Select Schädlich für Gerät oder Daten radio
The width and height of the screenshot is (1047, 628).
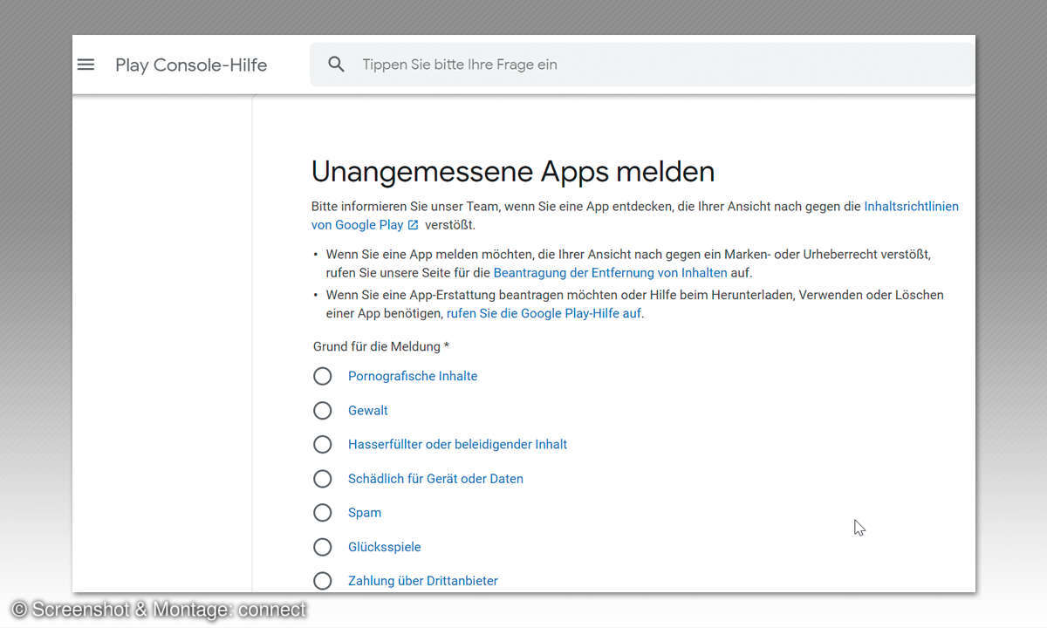point(323,479)
